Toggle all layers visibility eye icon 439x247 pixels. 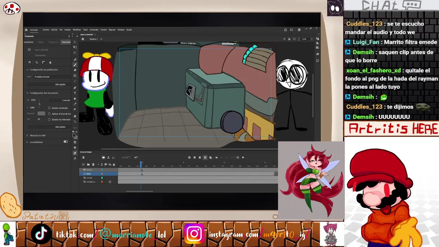[110, 165]
